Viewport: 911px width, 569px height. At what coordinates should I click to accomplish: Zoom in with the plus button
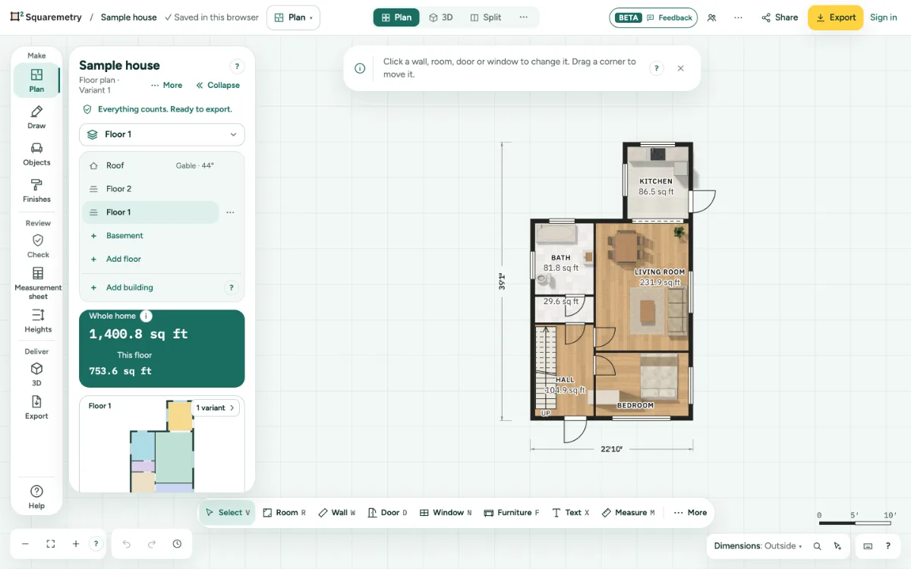pyautogui.click(x=76, y=544)
